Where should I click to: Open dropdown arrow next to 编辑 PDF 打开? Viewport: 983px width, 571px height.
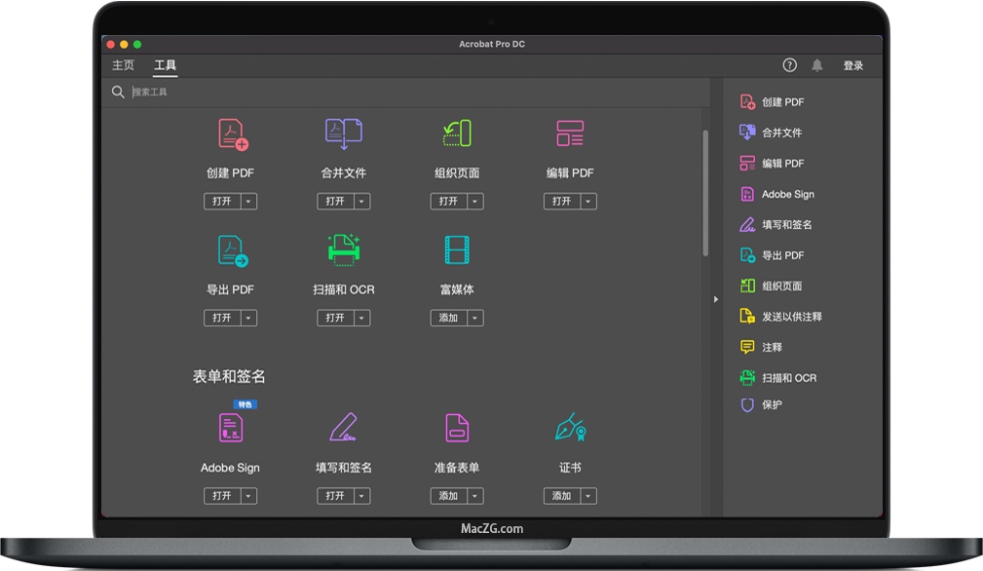[x=587, y=202]
